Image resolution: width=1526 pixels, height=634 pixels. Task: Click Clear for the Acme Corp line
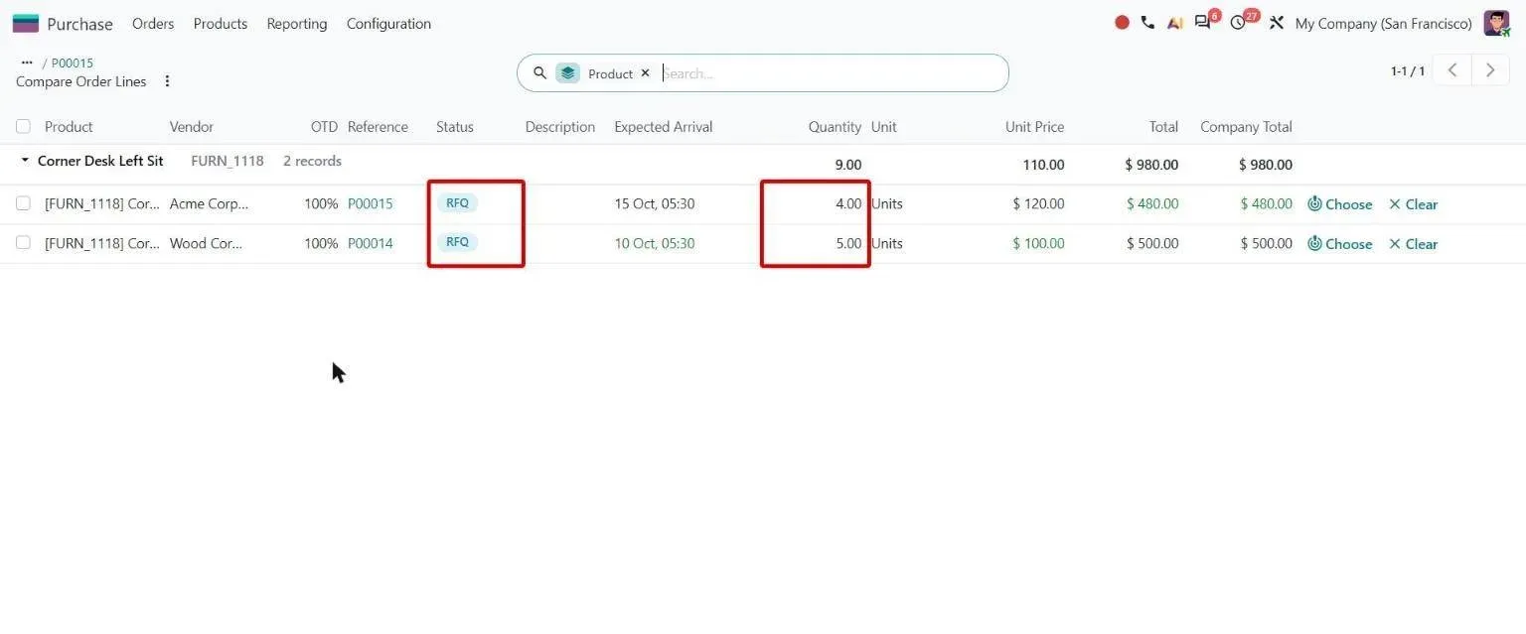pos(1413,204)
